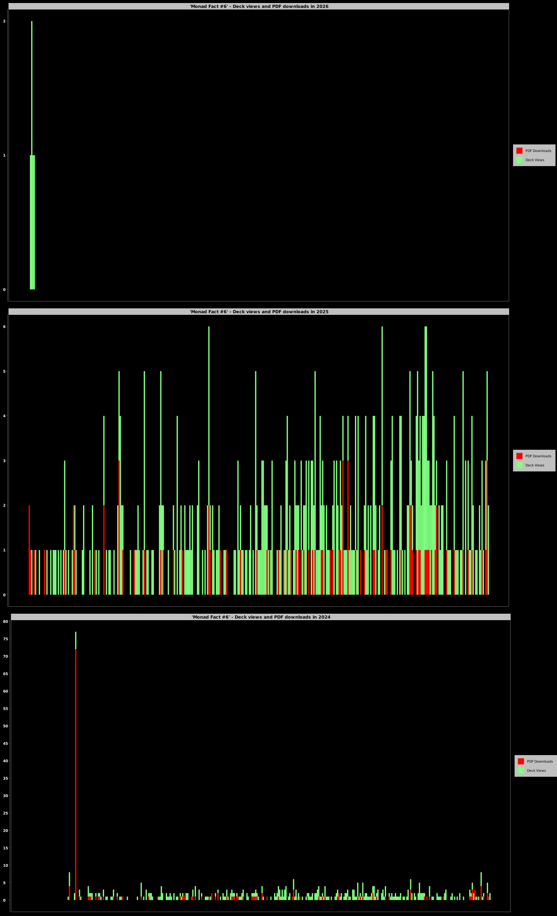557x916 pixels.
Task: Toggle 'Deck Views' text in 2025 chart legend
Action: [534, 465]
